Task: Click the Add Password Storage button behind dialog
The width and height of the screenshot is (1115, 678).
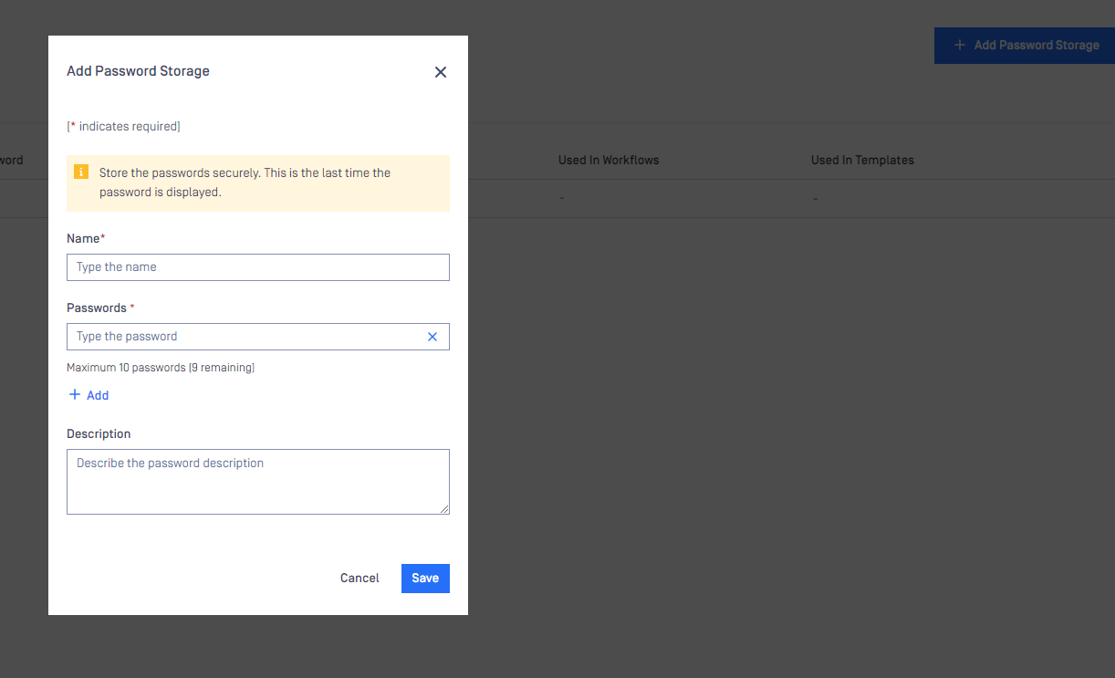Action: coord(1025,45)
